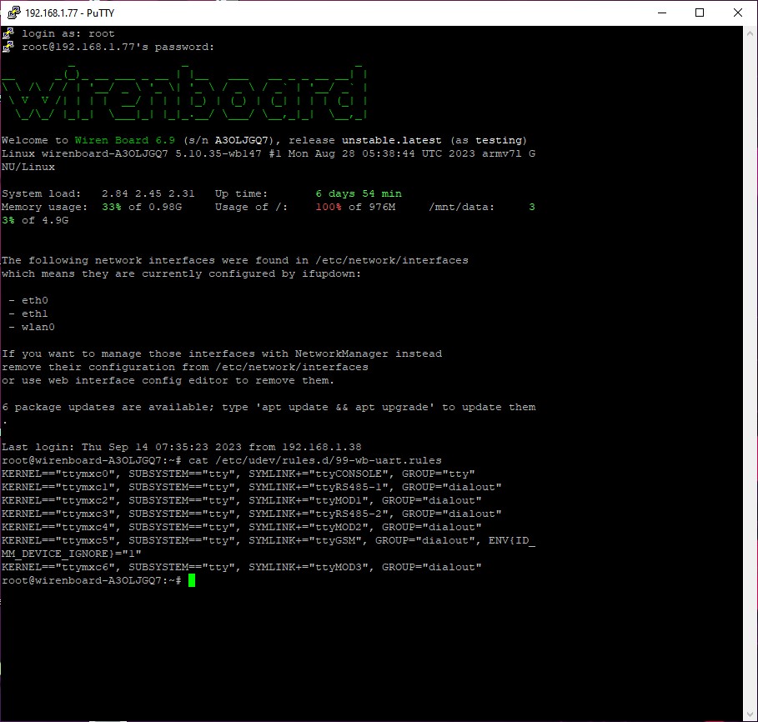758x722 pixels.
Task: Minimize the PuTTY window
Action: (x=662, y=13)
